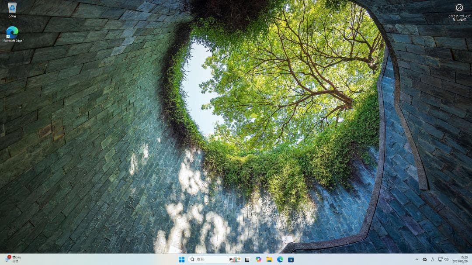Expand hidden system tray icons with the chevron
The width and height of the screenshot is (472, 265).
click(417, 259)
